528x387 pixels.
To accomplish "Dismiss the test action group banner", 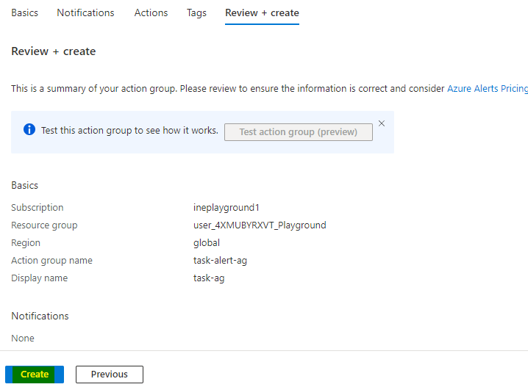I will [381, 123].
